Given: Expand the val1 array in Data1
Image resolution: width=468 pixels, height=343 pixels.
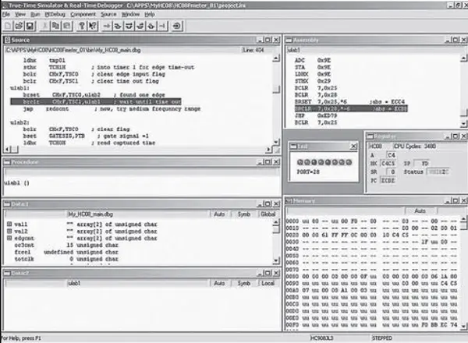Looking at the screenshot, I should [x=9, y=224].
